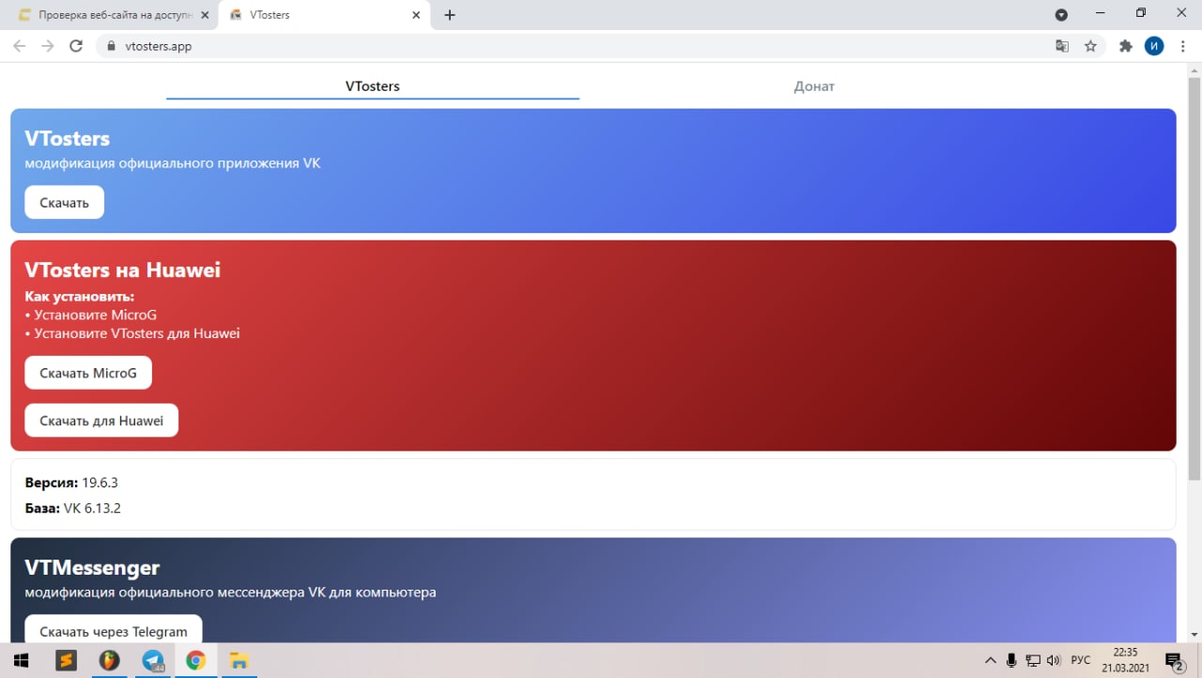Screen dimensions: 1202x678
Task: Switch the РУС input language
Action: point(1081,660)
